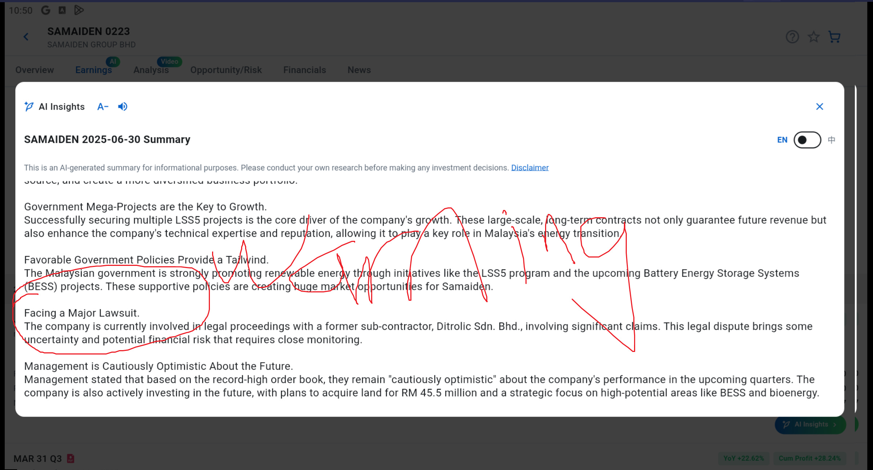Image resolution: width=873 pixels, height=470 pixels.
Task: Click the AI Insights button chevron
Action: click(835, 425)
